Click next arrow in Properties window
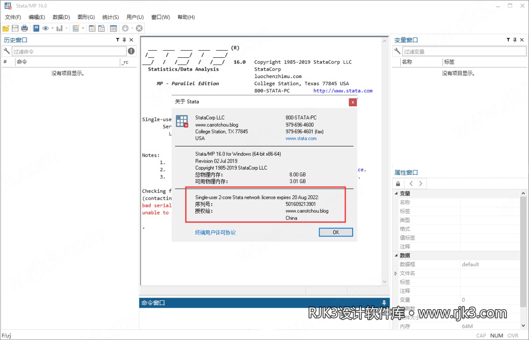This screenshot has height=340, width=529. click(421, 183)
